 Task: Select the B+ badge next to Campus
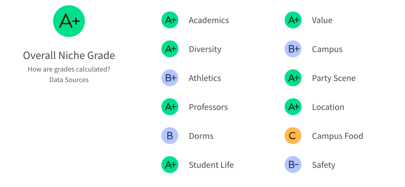293,49
